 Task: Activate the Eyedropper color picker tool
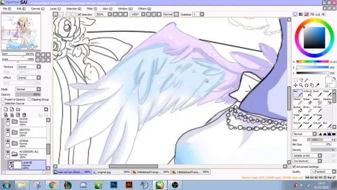[x=318, y=85]
